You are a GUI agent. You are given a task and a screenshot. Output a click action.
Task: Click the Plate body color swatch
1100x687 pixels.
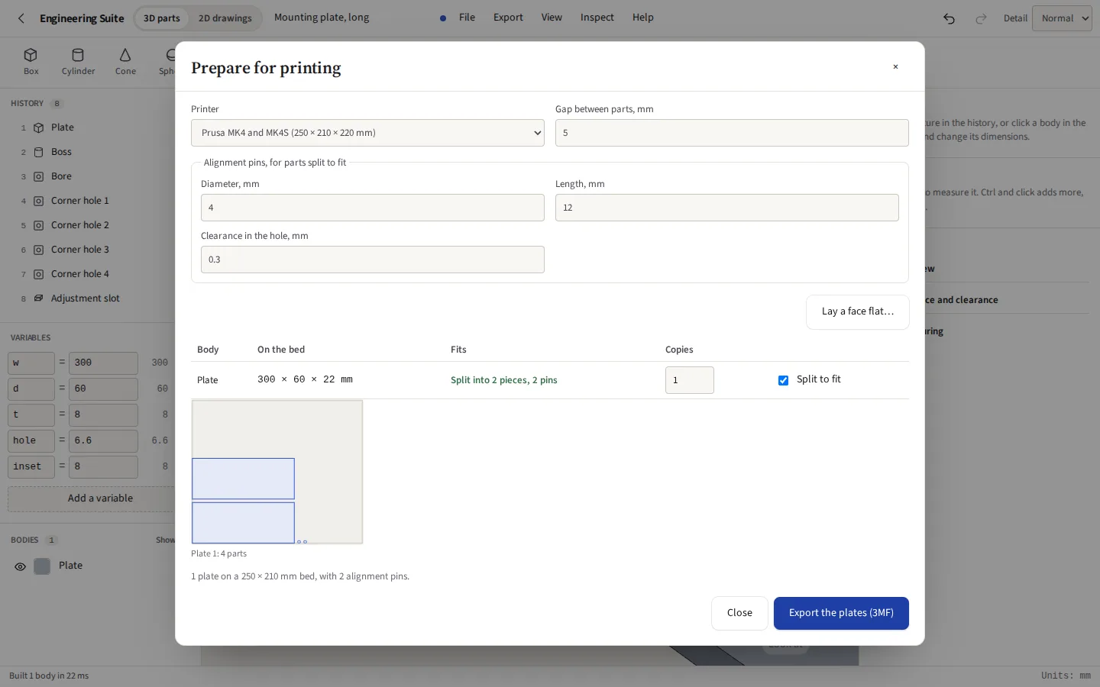[42, 566]
